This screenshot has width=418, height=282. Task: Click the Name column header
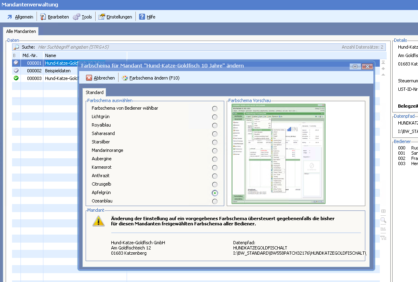tap(51, 55)
